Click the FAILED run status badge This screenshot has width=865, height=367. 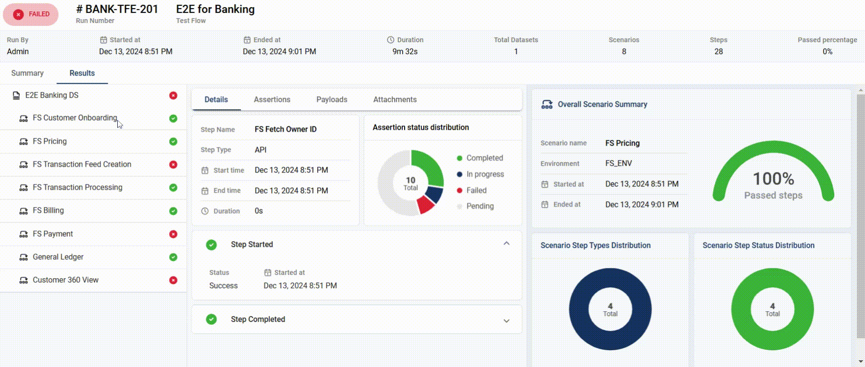coord(31,14)
